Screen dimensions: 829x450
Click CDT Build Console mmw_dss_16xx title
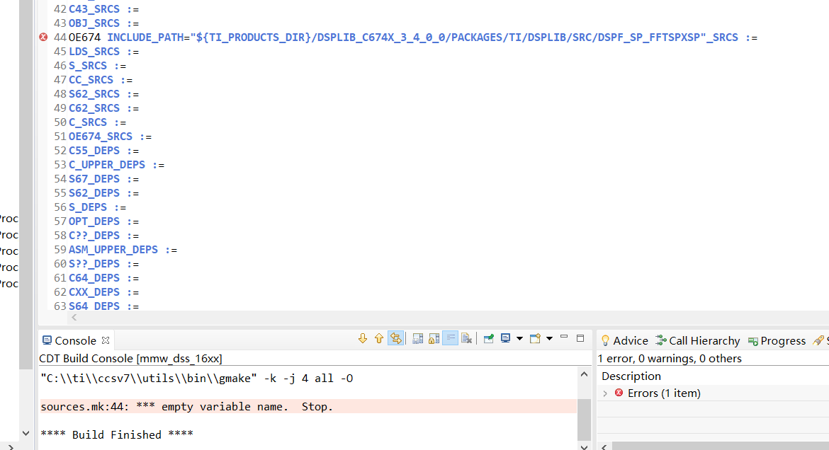tap(130, 359)
